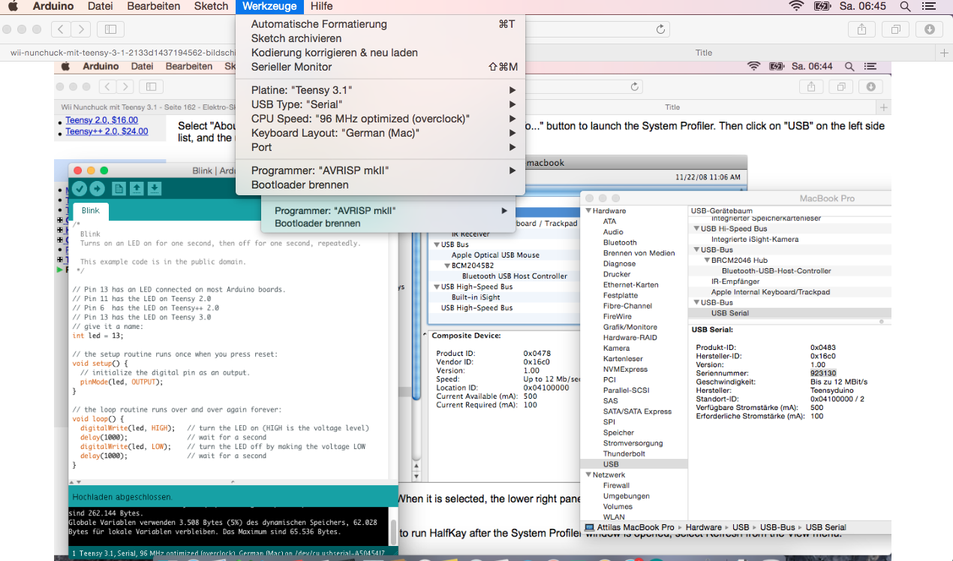Open Spotlight search in top menu bar
The height and width of the screenshot is (561, 953).
coord(905,6)
